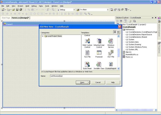Select the XSLT File template
161x115 pixels.
pyautogui.click(x=111, y=54)
